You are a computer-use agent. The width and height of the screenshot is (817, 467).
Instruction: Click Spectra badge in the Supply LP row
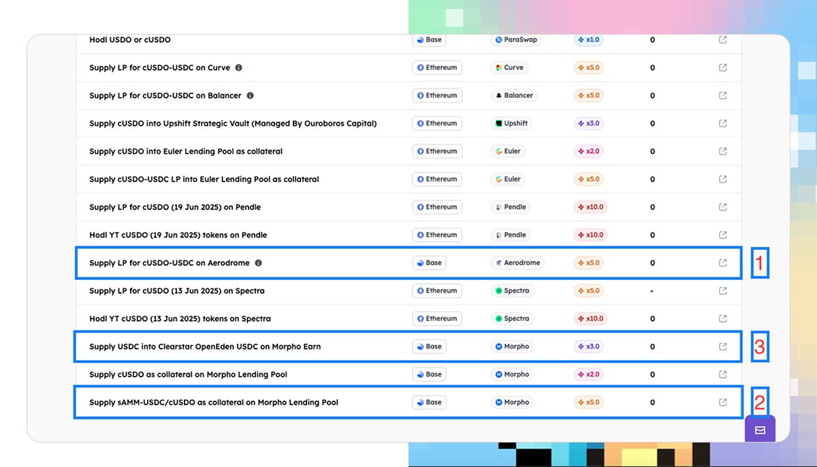click(512, 290)
